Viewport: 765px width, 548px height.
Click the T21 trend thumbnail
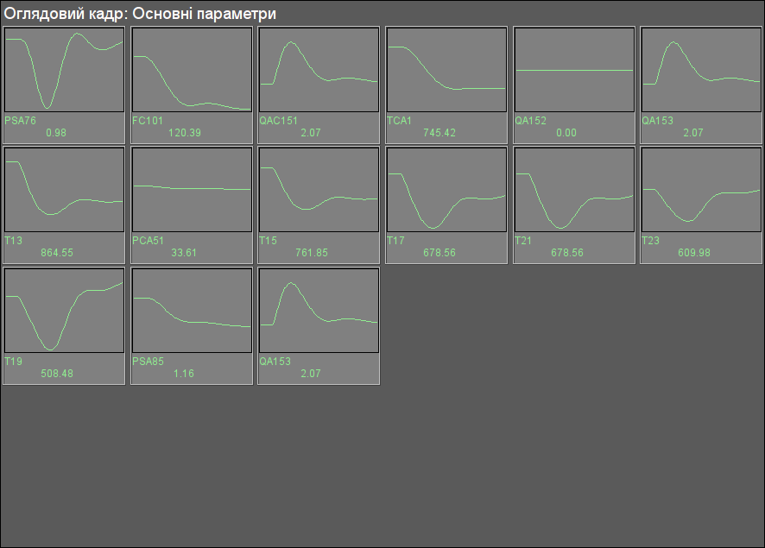pos(574,190)
